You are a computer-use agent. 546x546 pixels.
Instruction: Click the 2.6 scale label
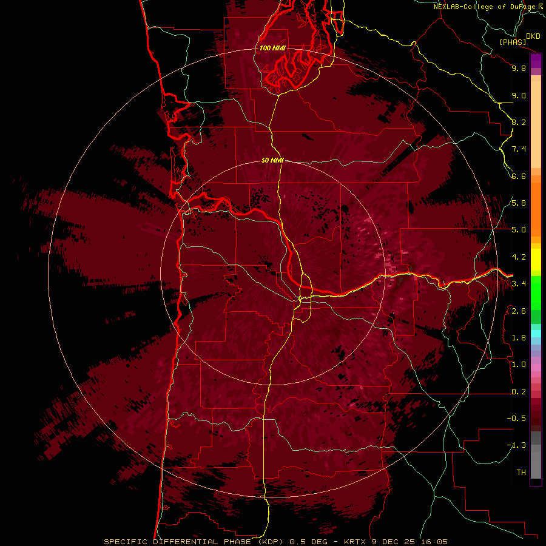[519, 311]
